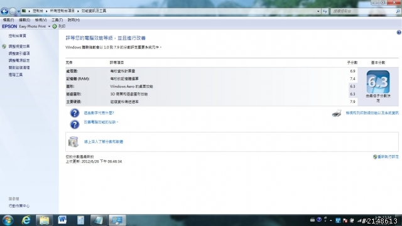The width and height of the screenshot is (402, 226).
Task: Open Action Center flag in tray
Action: [x=345, y=220]
